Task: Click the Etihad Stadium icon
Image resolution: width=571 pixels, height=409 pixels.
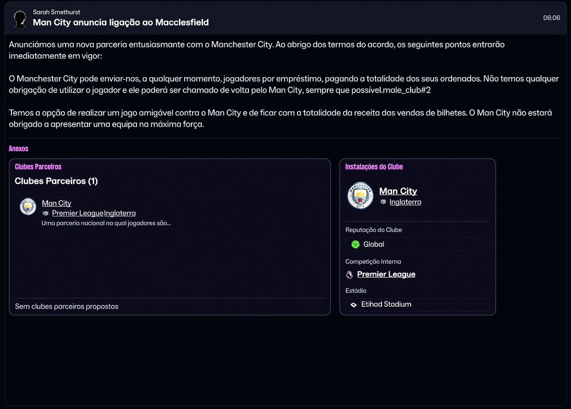Action: 354,305
